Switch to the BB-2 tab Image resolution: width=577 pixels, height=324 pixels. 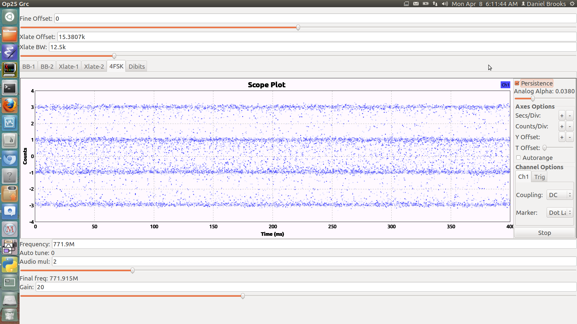(x=47, y=67)
